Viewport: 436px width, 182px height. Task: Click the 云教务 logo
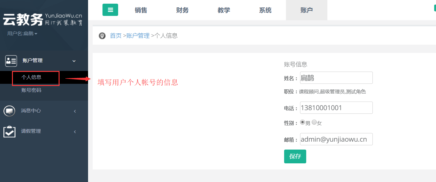pyautogui.click(x=43, y=20)
